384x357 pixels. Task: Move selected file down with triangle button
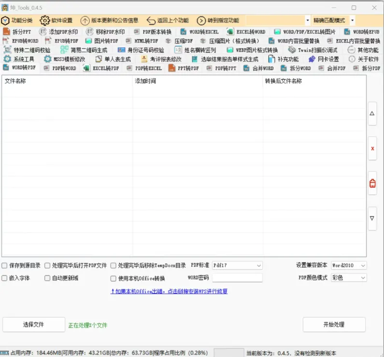pos(372,218)
